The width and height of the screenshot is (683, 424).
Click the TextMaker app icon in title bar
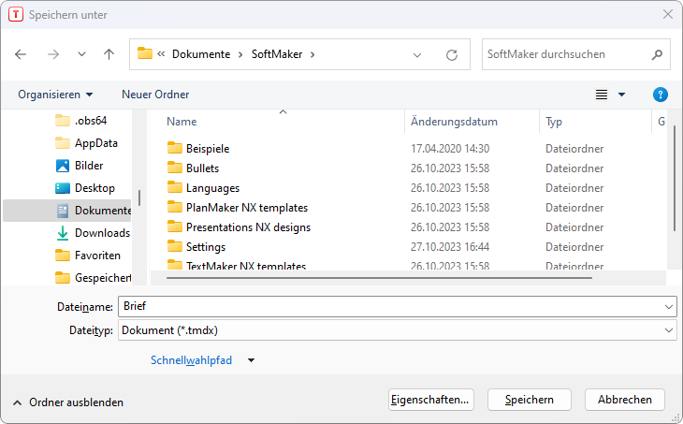point(16,14)
